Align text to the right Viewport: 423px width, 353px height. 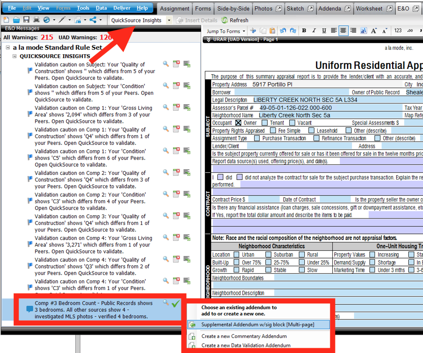pyautogui.click(x=353, y=31)
